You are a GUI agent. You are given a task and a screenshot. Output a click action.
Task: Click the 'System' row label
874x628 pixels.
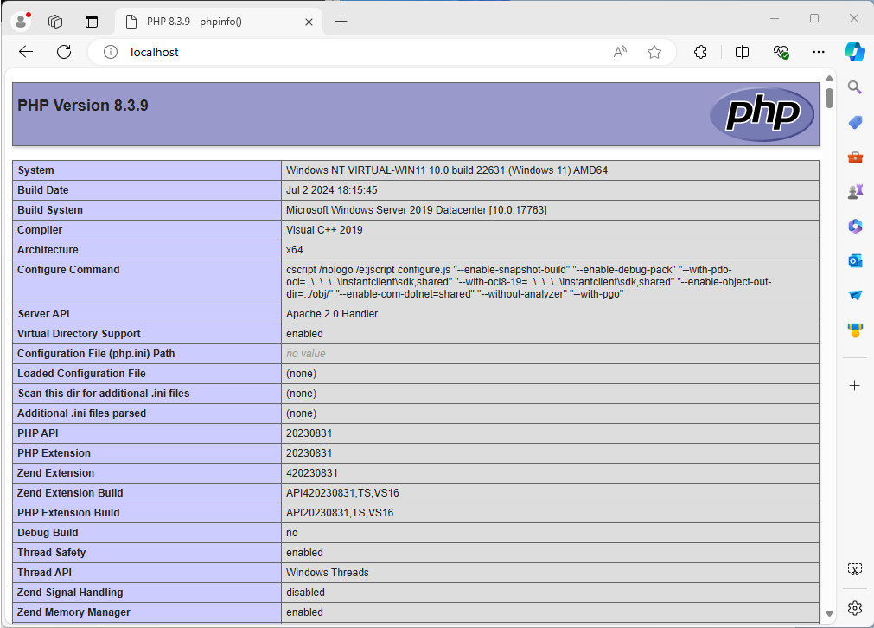tap(35, 170)
